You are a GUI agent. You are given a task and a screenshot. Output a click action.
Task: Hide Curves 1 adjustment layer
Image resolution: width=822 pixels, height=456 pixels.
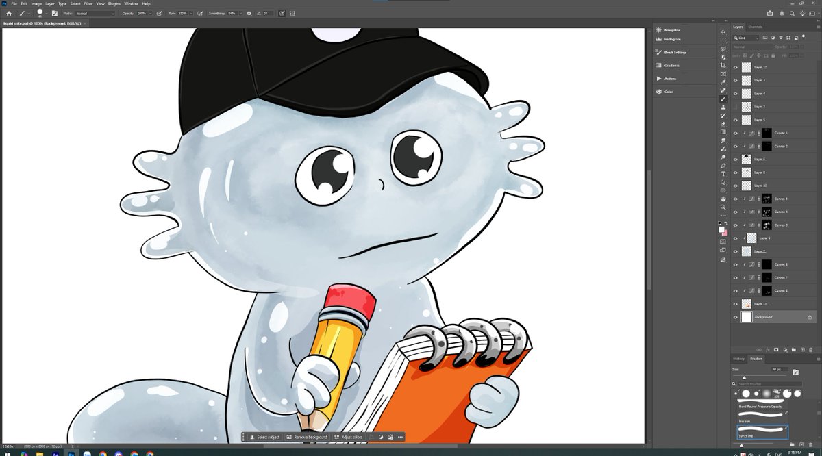pos(736,133)
